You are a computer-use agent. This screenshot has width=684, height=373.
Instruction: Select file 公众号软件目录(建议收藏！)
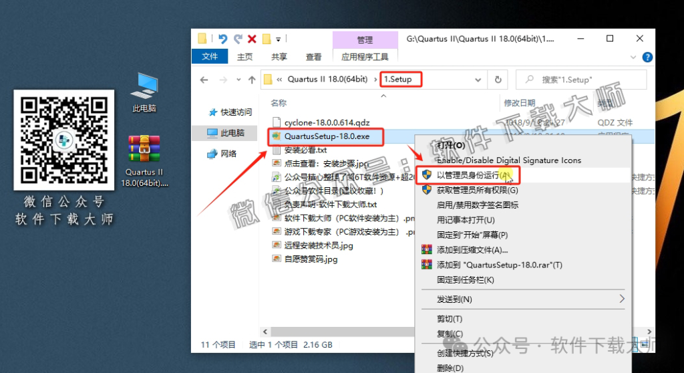tap(334, 191)
